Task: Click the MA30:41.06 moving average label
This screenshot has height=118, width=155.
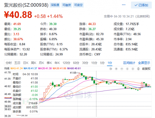Action: click(x=60, y=68)
